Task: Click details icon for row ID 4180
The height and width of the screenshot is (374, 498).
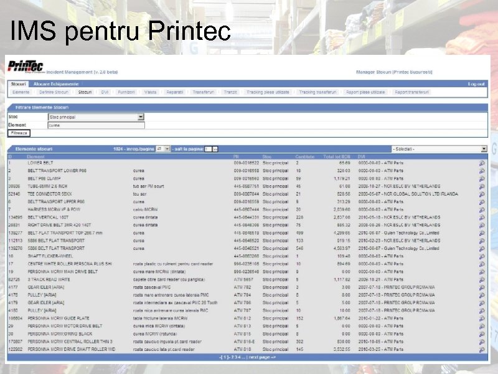Action: coord(482,311)
